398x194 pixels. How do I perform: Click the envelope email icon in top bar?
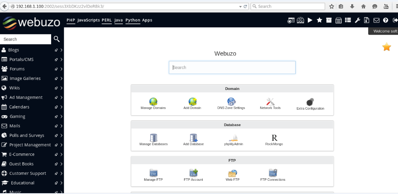pyautogui.click(x=376, y=20)
